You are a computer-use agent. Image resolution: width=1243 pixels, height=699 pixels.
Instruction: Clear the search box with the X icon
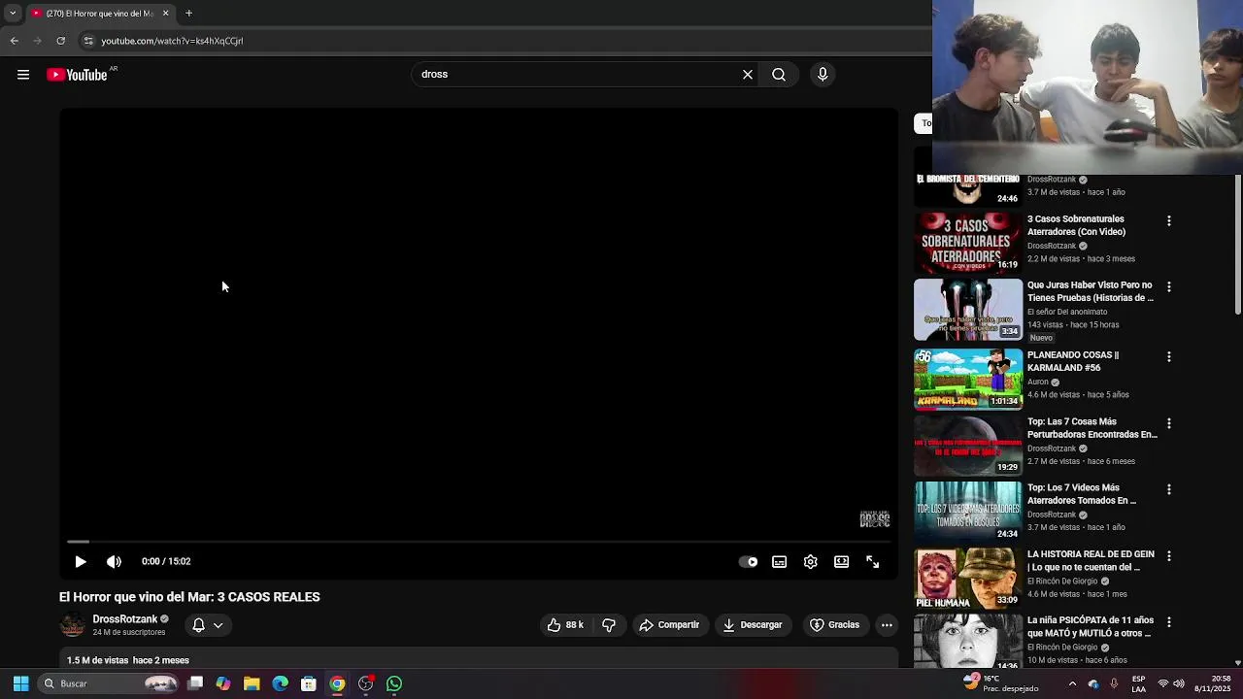point(748,75)
